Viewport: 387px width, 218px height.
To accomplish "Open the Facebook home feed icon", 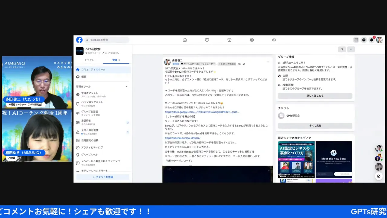I will point(185,40).
